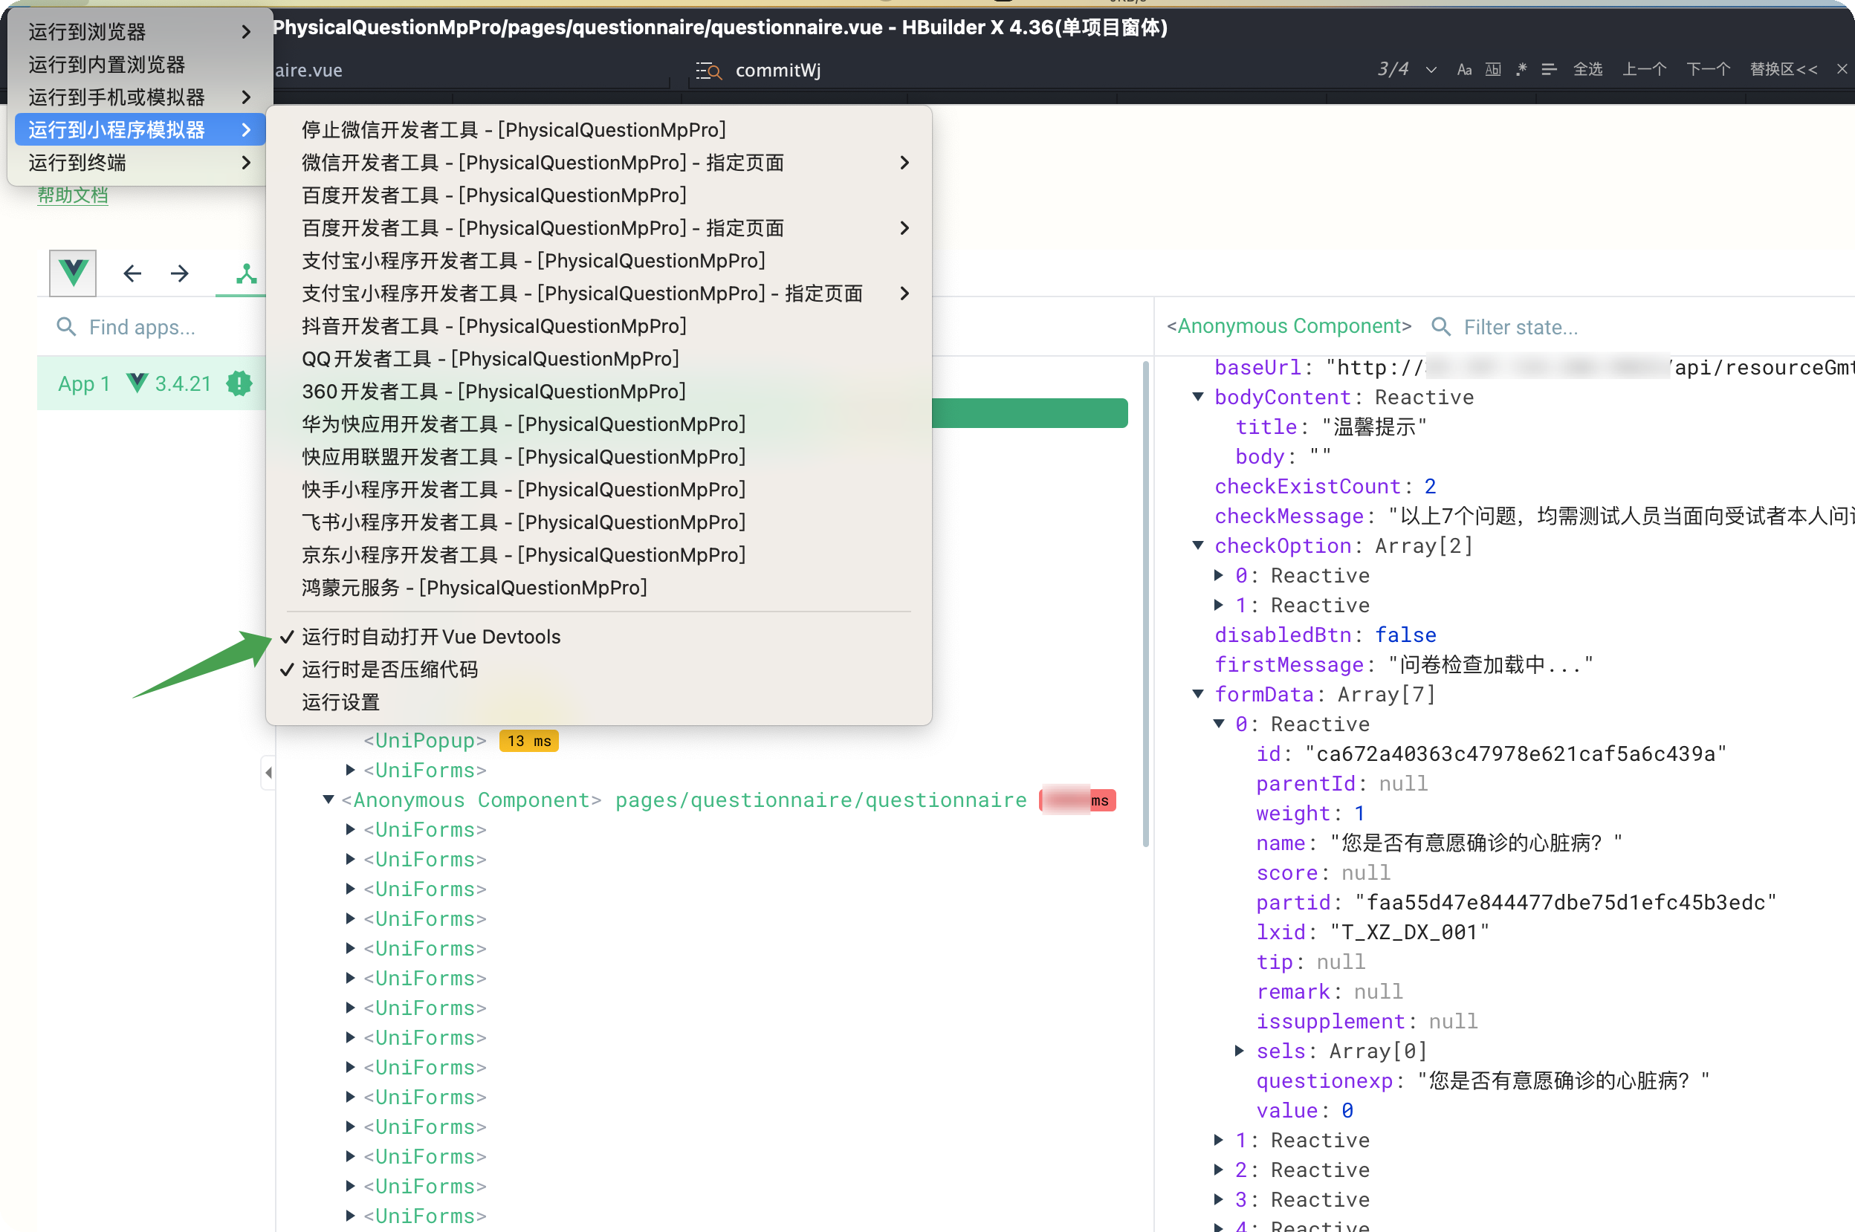
Task: Click the search icon beside commitWj
Action: (x=709, y=71)
